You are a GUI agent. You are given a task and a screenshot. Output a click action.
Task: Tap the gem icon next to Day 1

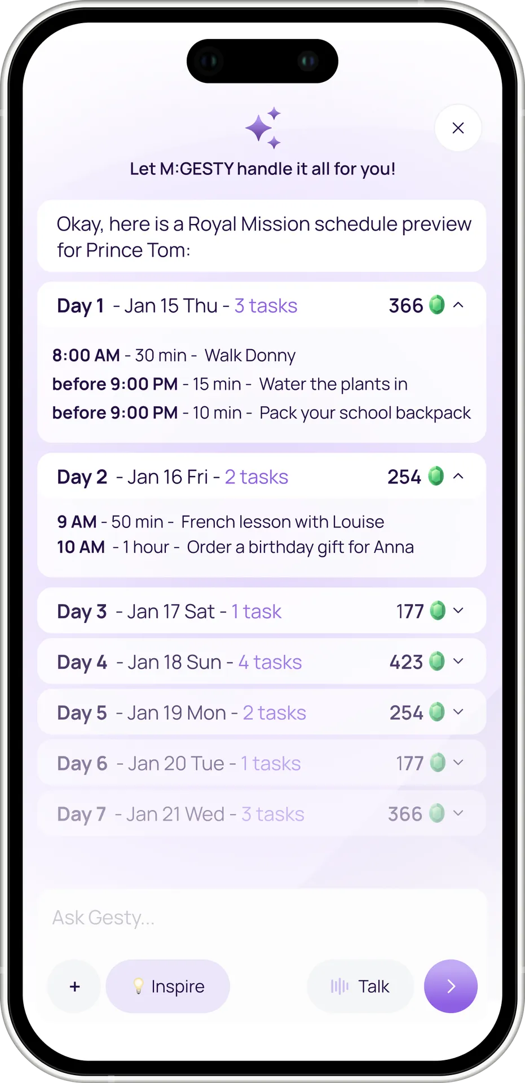(x=435, y=305)
